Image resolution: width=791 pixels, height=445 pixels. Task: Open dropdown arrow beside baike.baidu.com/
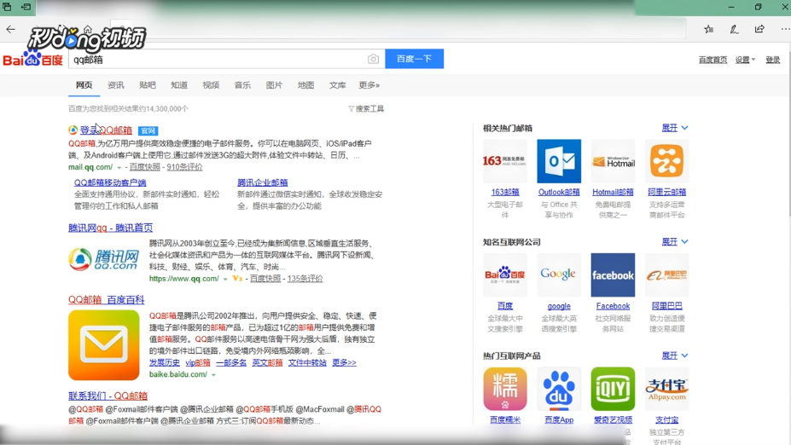point(213,374)
